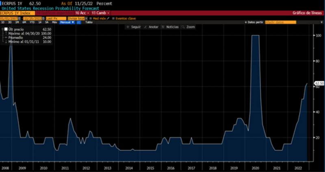Toggle the Eventos clave checkbox
325x172 pixels.
tap(113, 18)
